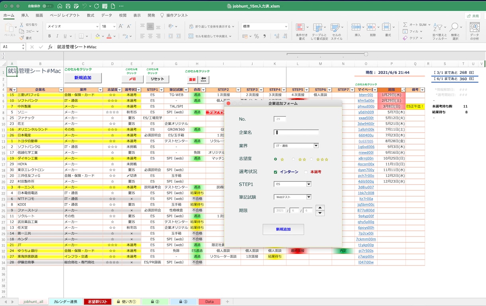
Task: Click the middle vertical align icon
Action: pyautogui.click(x=150, y=26)
